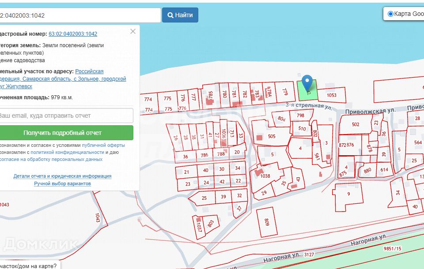424x269 pixels.
Task: Click the email input field
Action: click(65, 116)
